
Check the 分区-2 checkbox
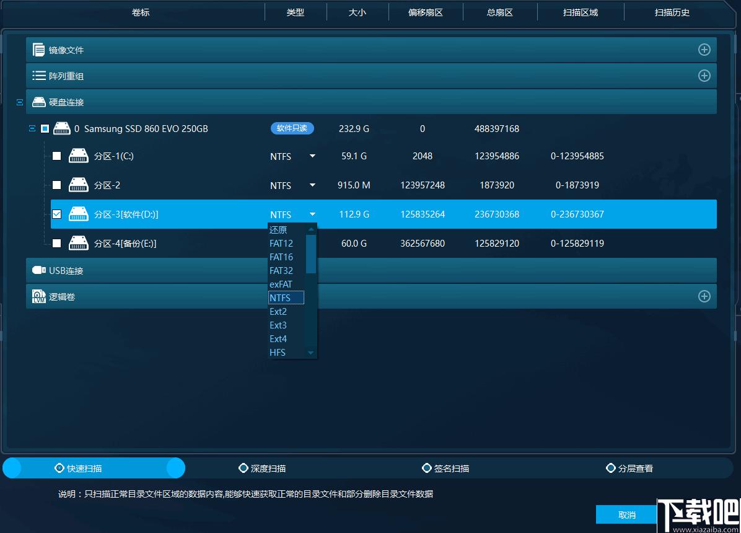click(x=57, y=185)
